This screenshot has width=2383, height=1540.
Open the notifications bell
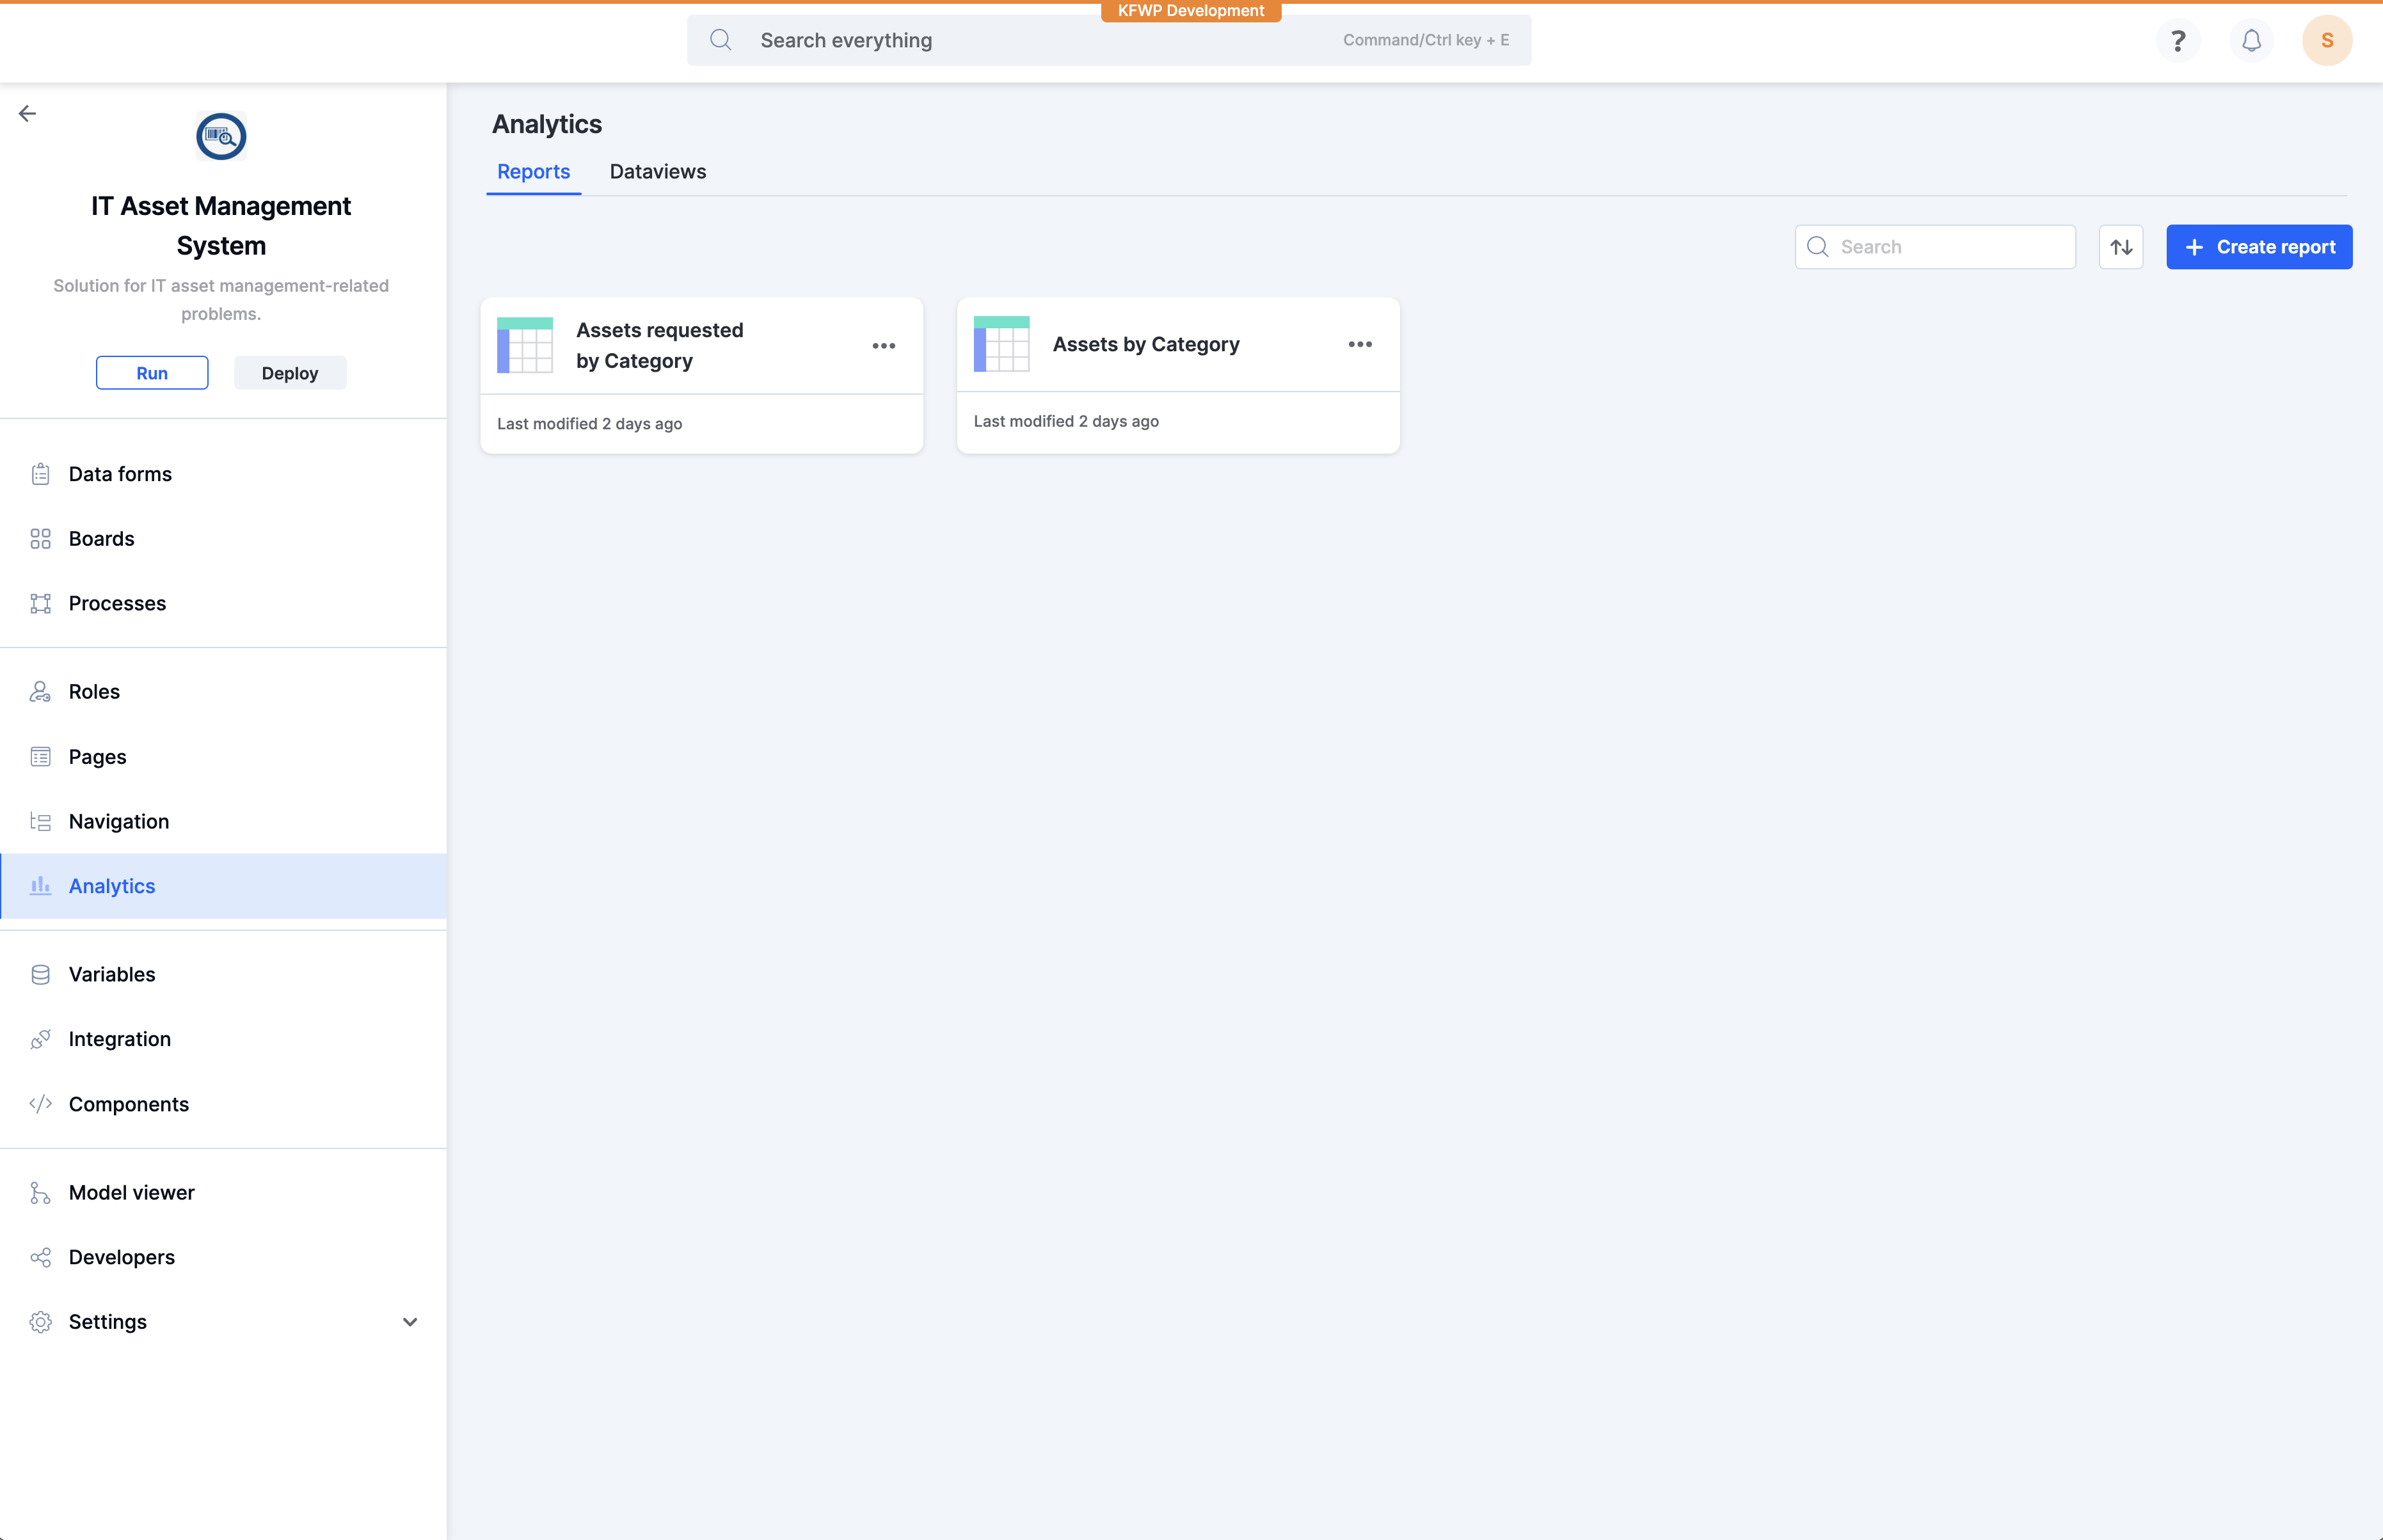(x=2251, y=41)
